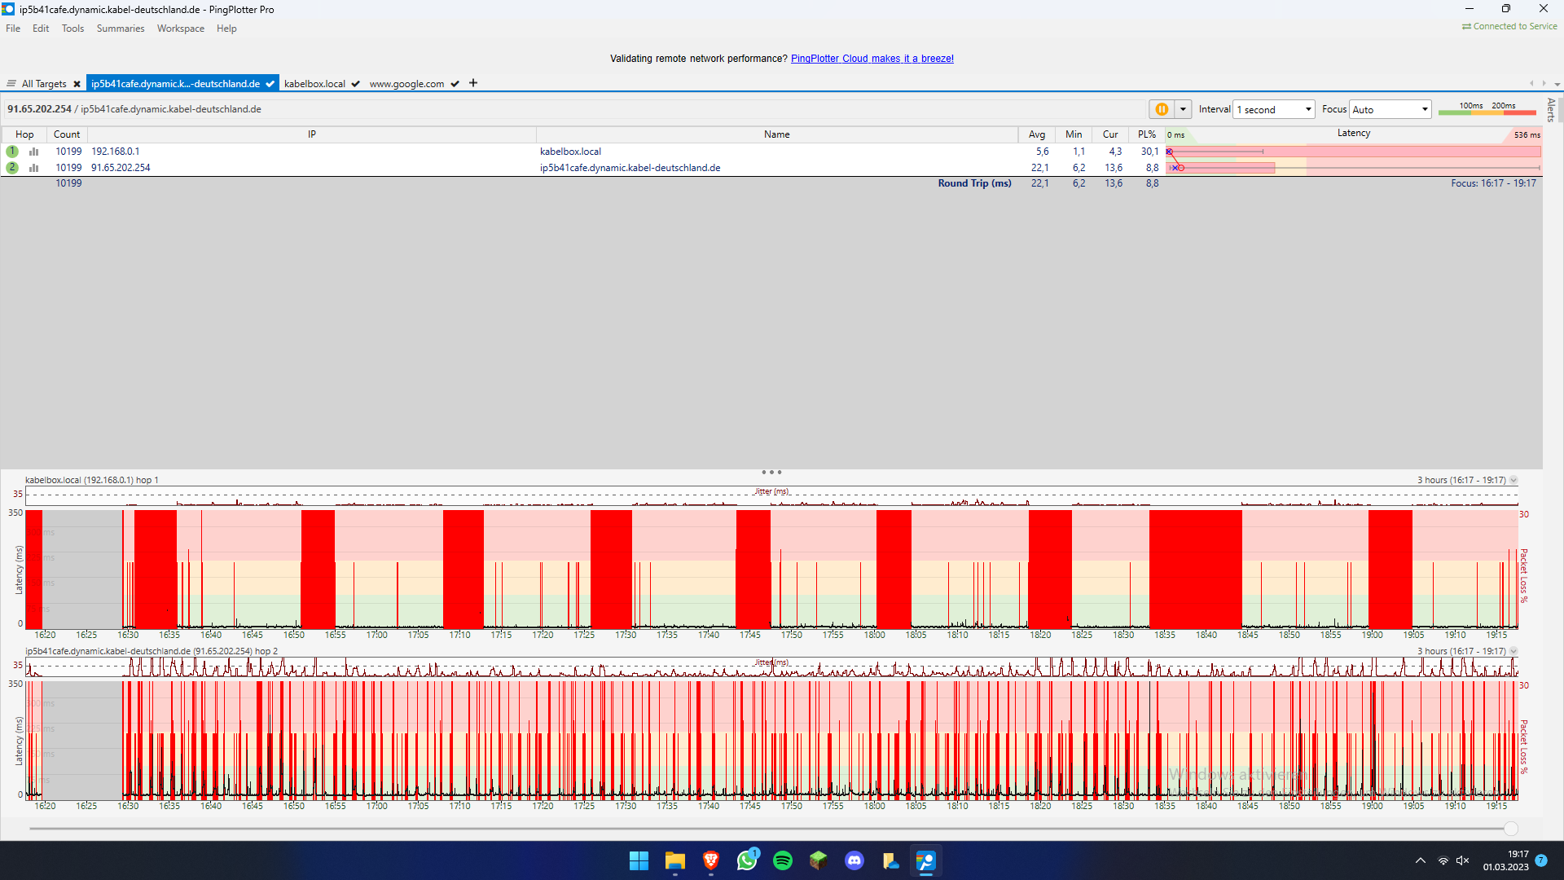Expand the pause button's dropdown arrow
Screen dimensions: 1564x880
[x=1183, y=108]
